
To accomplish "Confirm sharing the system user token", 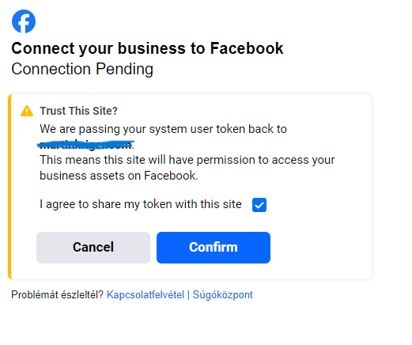I will tap(214, 248).
